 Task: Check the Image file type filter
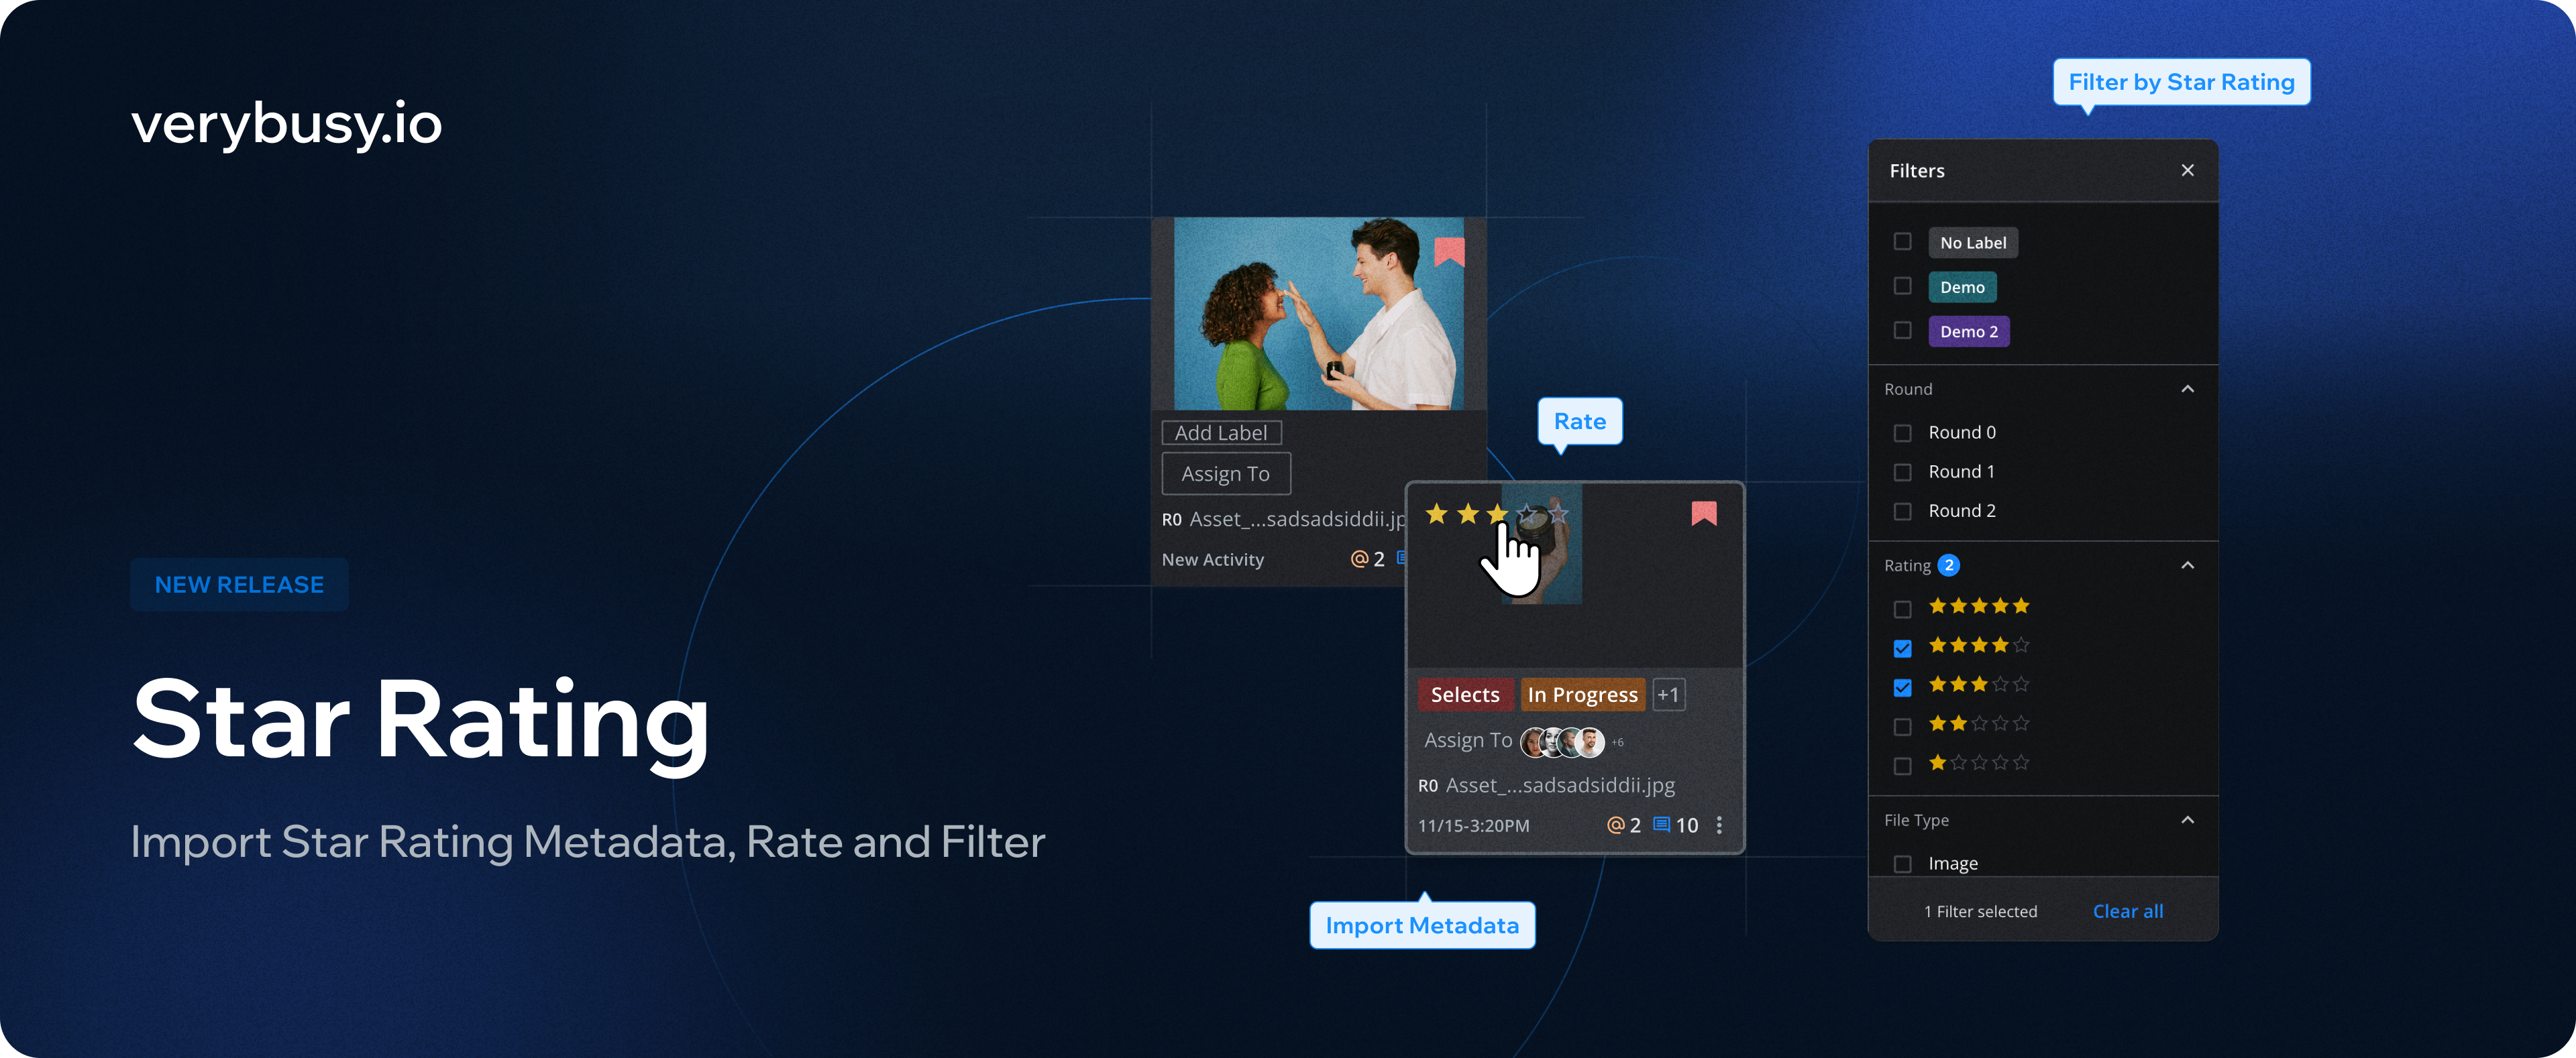pyautogui.click(x=1902, y=863)
